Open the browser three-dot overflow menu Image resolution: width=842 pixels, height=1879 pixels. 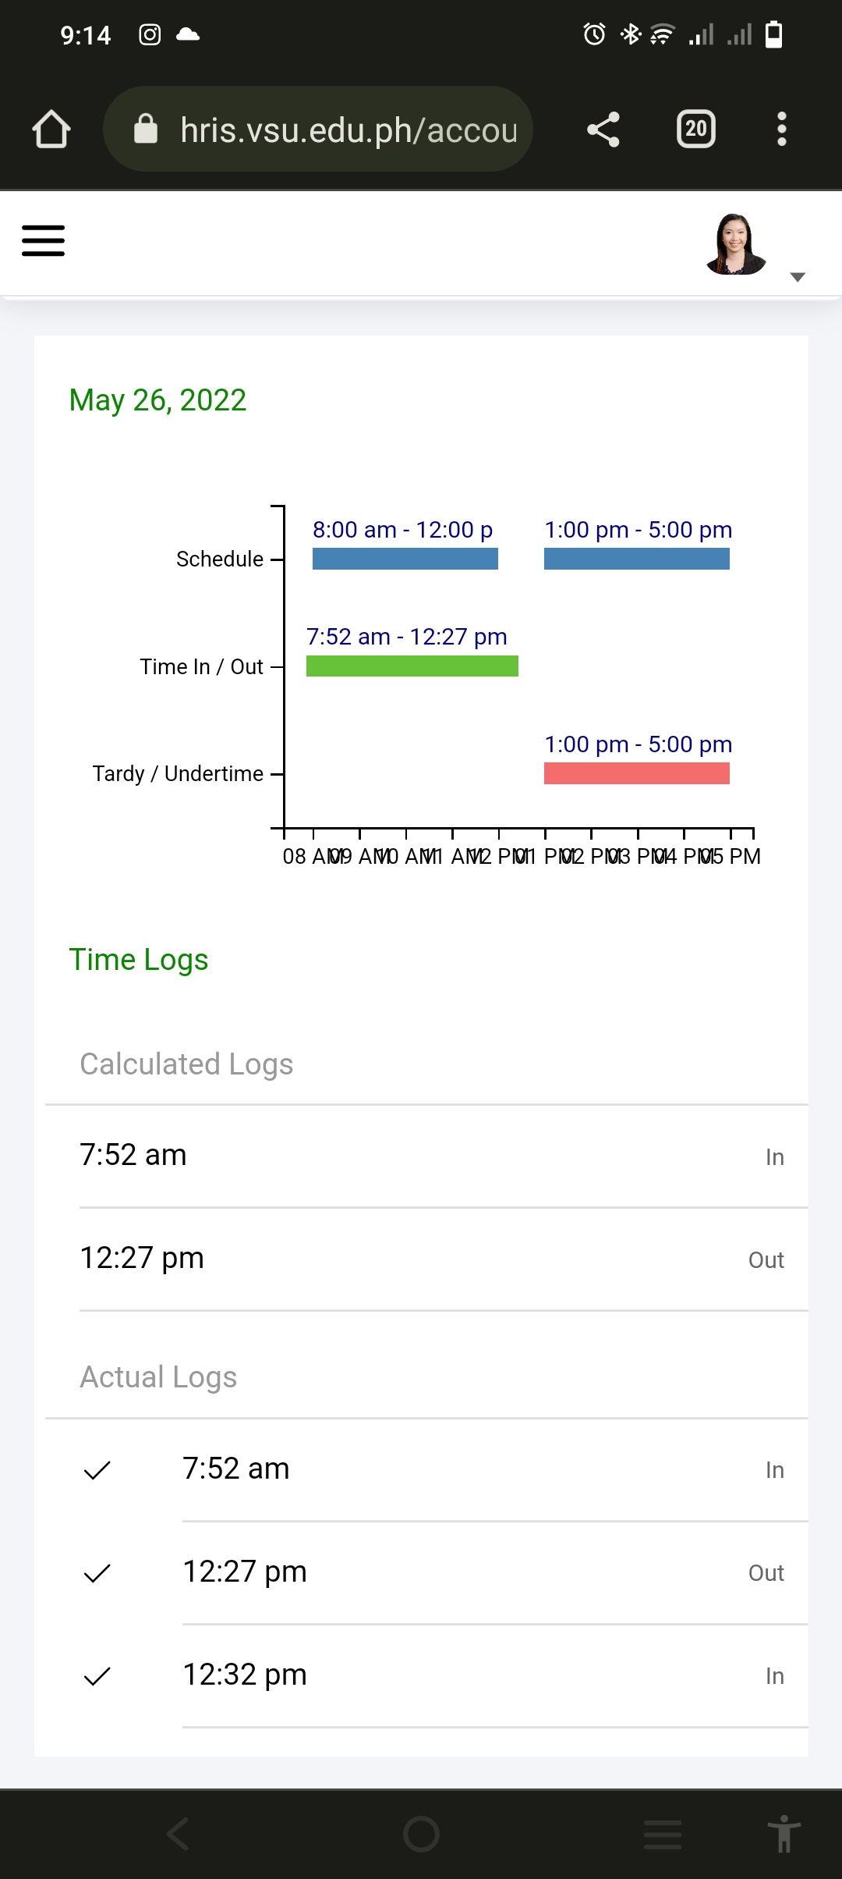(x=781, y=130)
